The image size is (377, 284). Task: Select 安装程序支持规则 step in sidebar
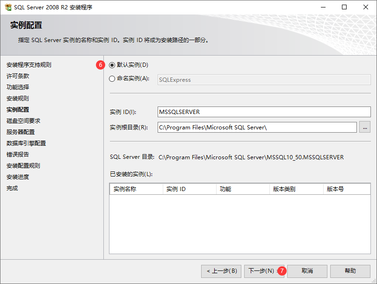click(29, 65)
